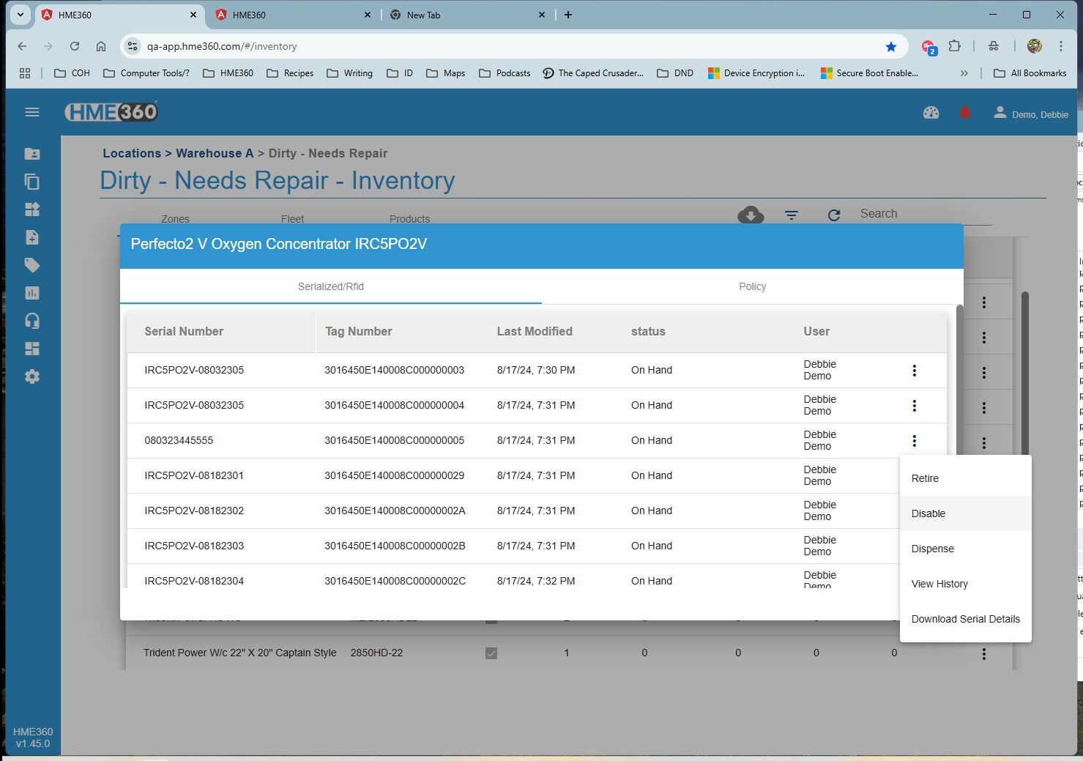This screenshot has width=1083, height=761.
Task: Open the settings gear in the sidebar
Action: point(31,376)
